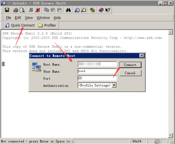The height and width of the screenshot is (144, 175).
Task: Click the Help book icon
Action: (x=101, y=10)
